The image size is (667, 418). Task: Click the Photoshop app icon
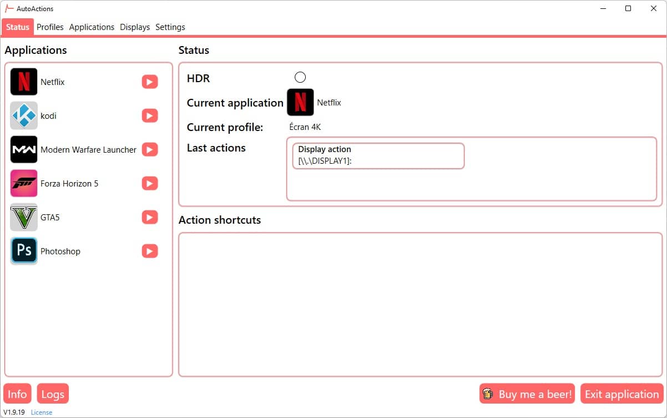click(24, 251)
